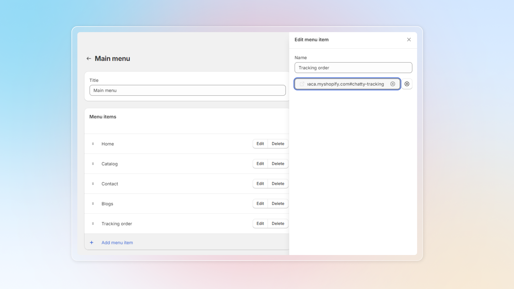Image resolution: width=514 pixels, height=289 pixels.
Task: Click the drag handle beside Tracking order
Action: tap(93, 224)
